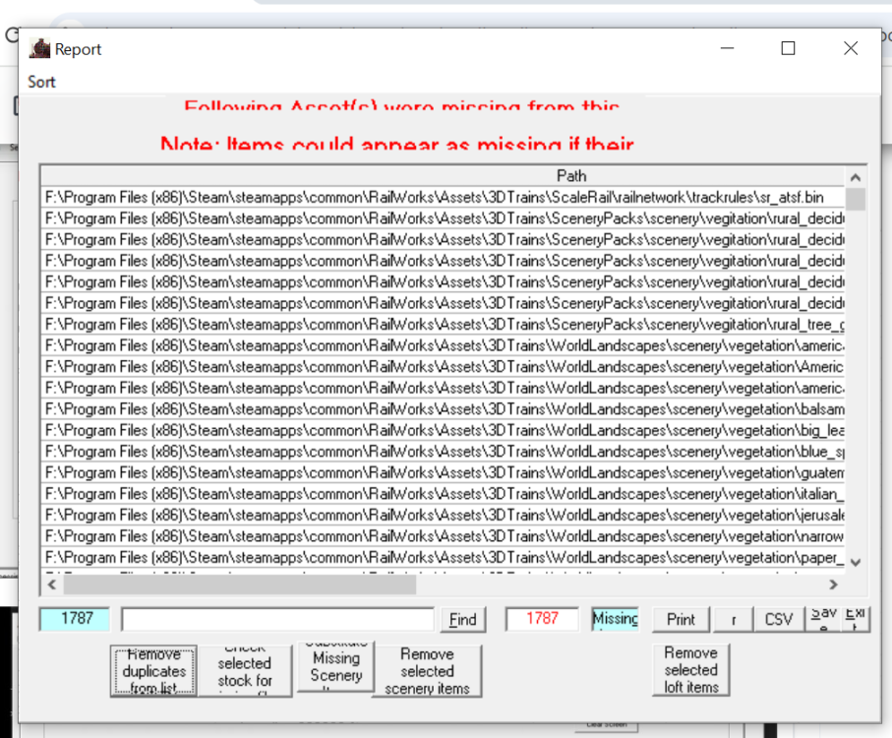
Task: Click 'Remove duplicates from list'
Action: click(x=153, y=670)
